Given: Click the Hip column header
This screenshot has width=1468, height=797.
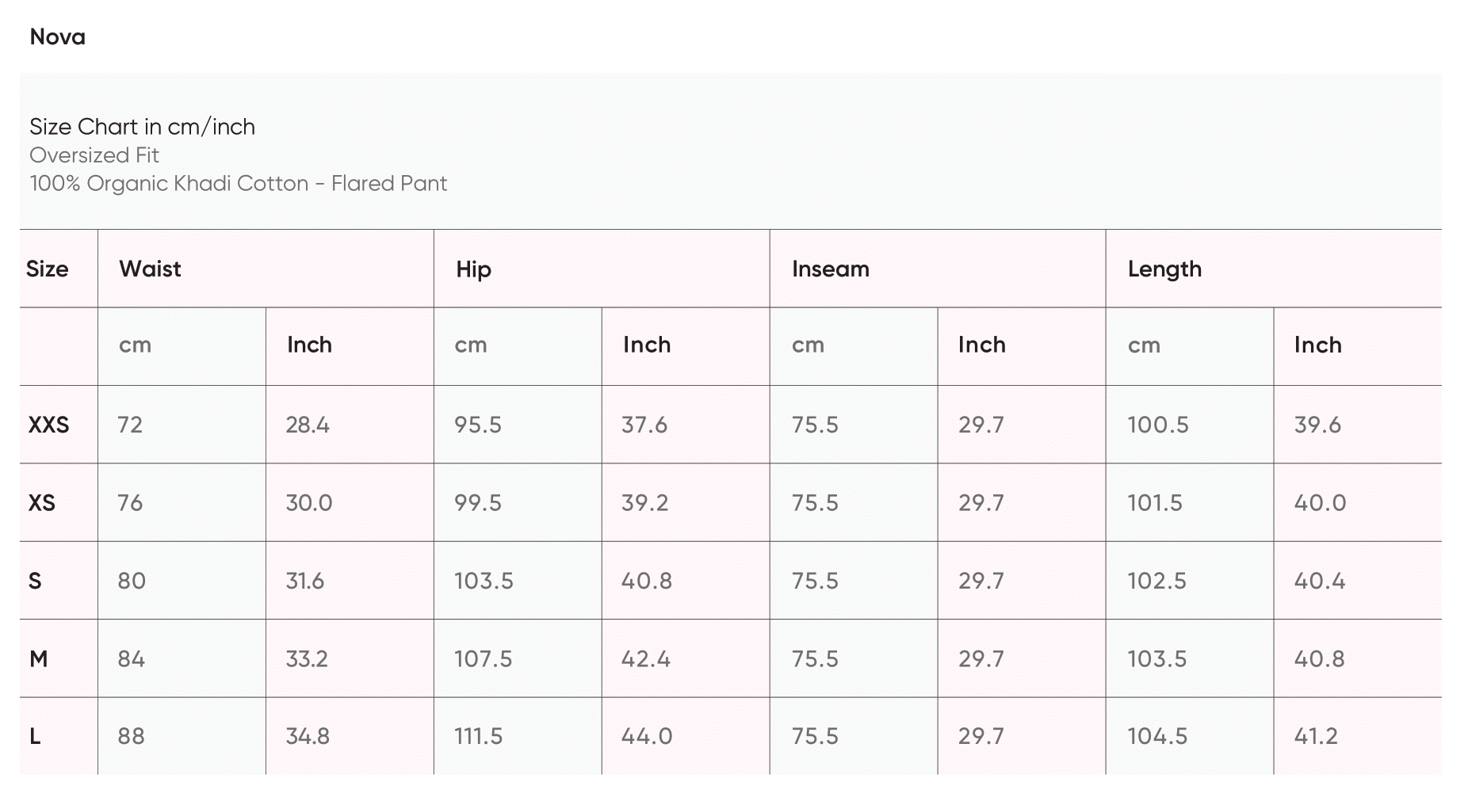Looking at the screenshot, I should point(473,269).
